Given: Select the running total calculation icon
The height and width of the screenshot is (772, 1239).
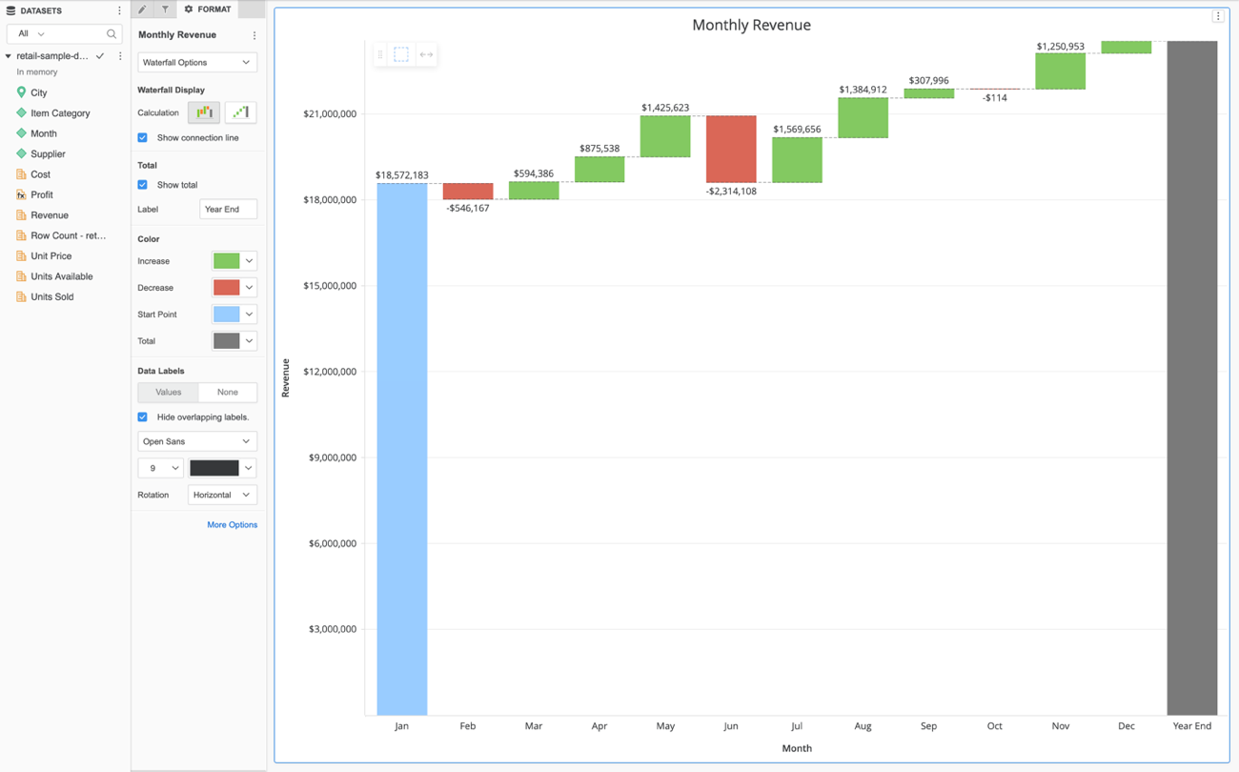Looking at the screenshot, I should [240, 112].
